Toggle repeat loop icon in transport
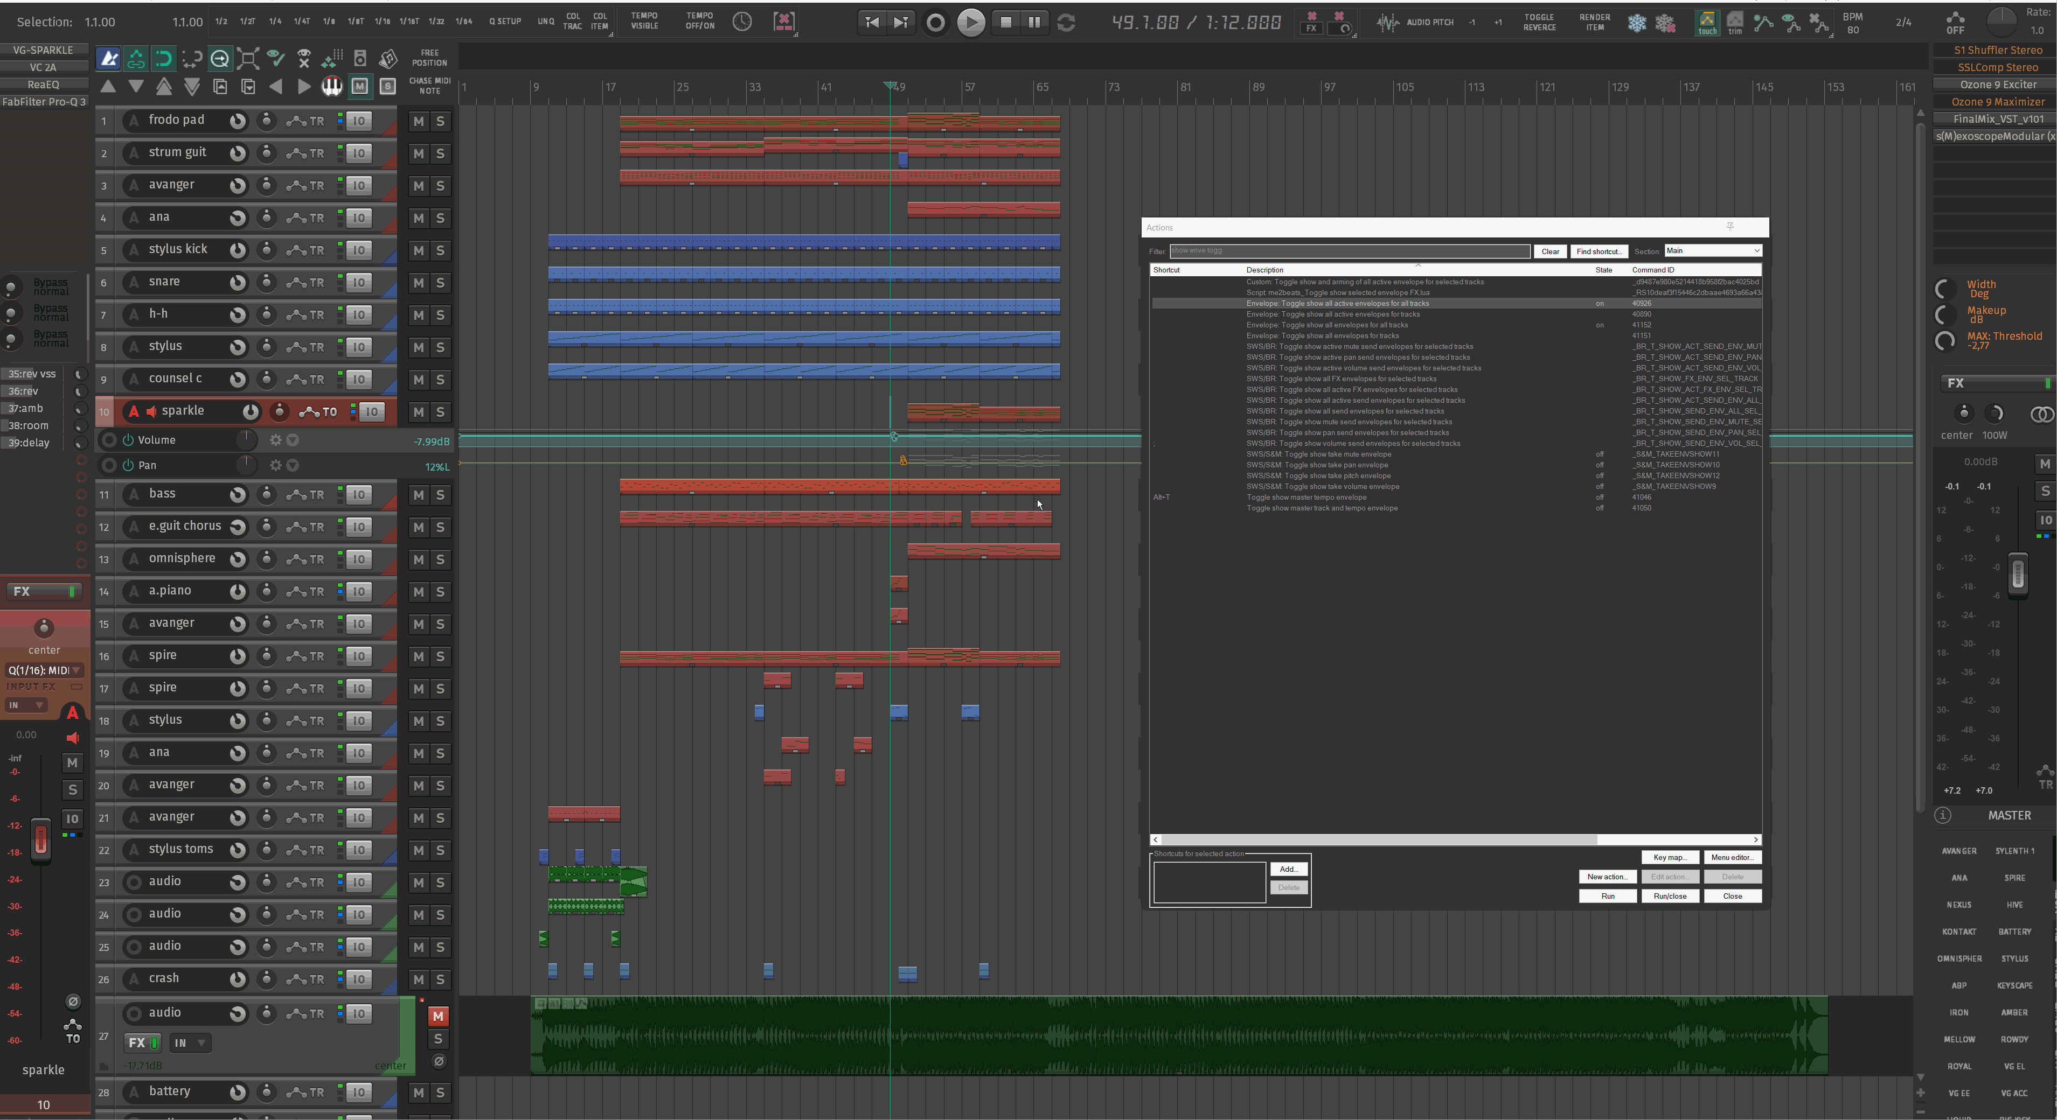Viewport: 2057px width, 1120px height. coord(1066,23)
